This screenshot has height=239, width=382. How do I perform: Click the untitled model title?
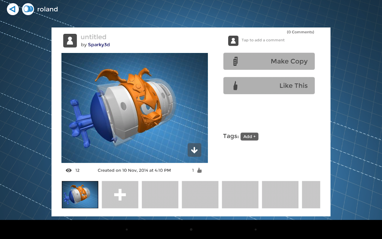[94, 37]
